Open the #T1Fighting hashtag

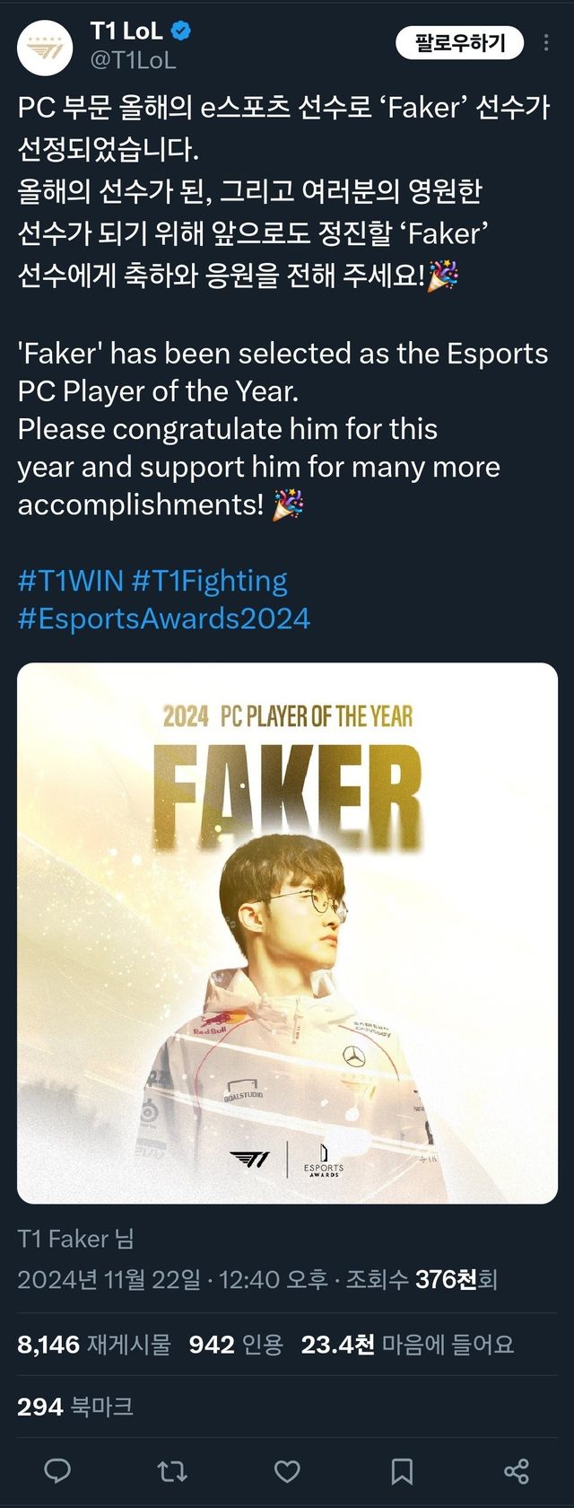click(210, 581)
